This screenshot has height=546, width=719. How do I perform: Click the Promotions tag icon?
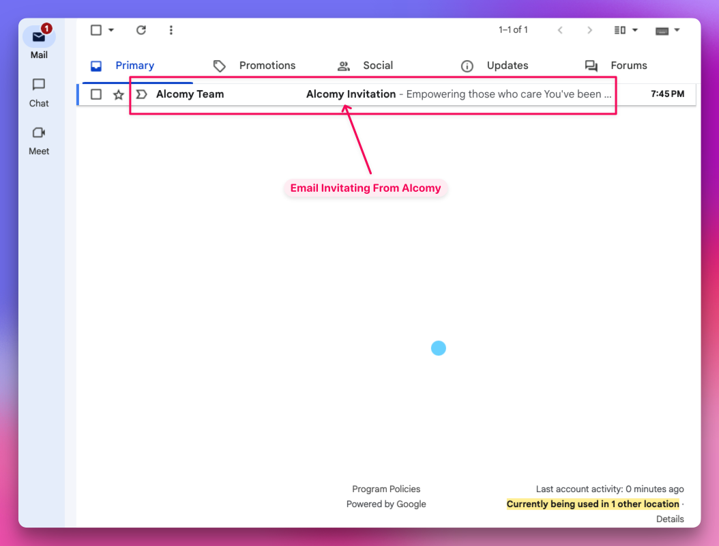(x=219, y=66)
